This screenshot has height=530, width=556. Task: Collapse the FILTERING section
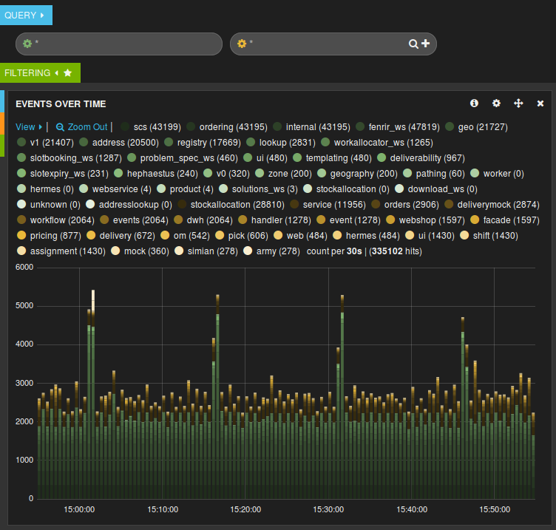pyautogui.click(x=56, y=72)
